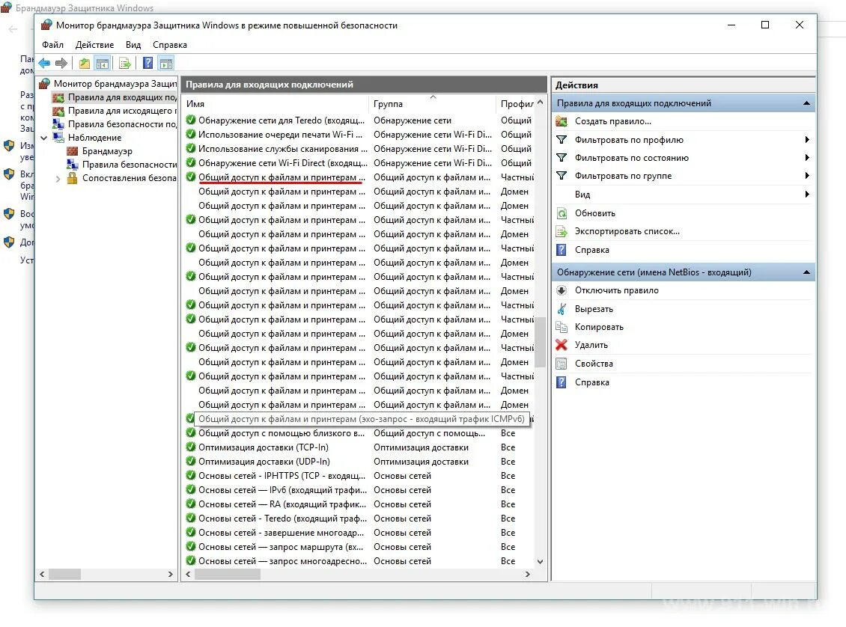This screenshot has width=846, height=627.
Task: Click shield icon beside 'Вкл' in background Firewall window
Action: [9, 174]
